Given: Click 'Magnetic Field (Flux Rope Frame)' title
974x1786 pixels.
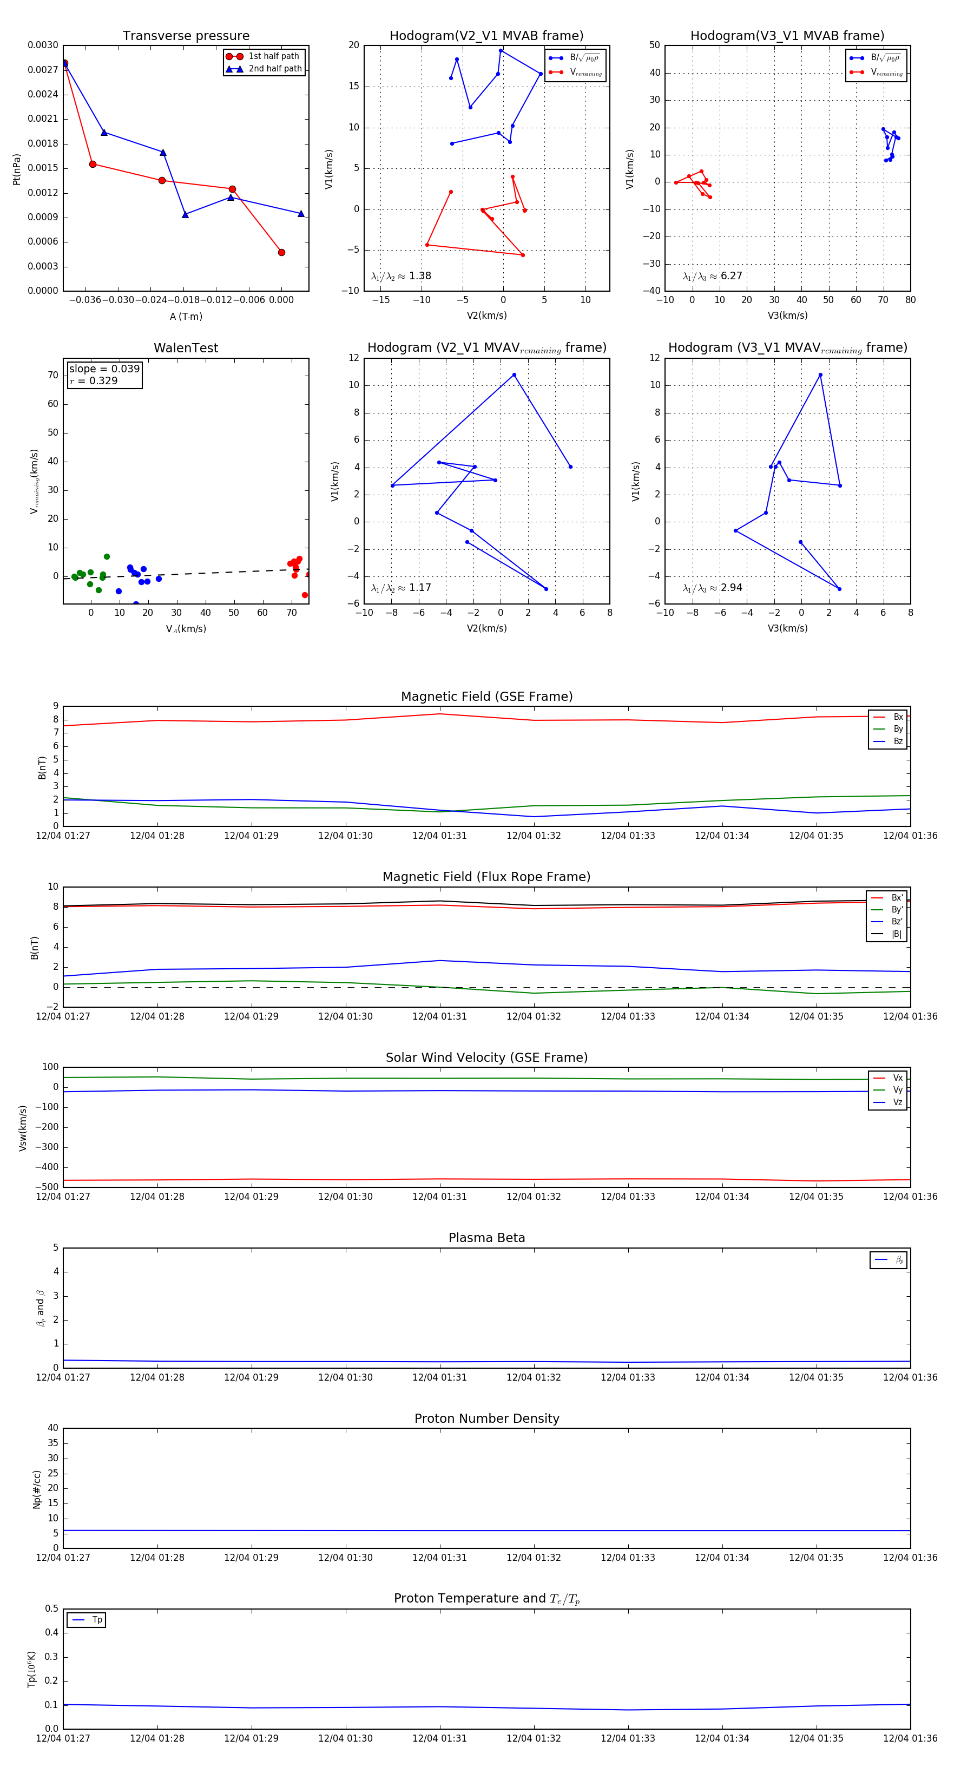Looking at the screenshot, I should (x=486, y=877).
